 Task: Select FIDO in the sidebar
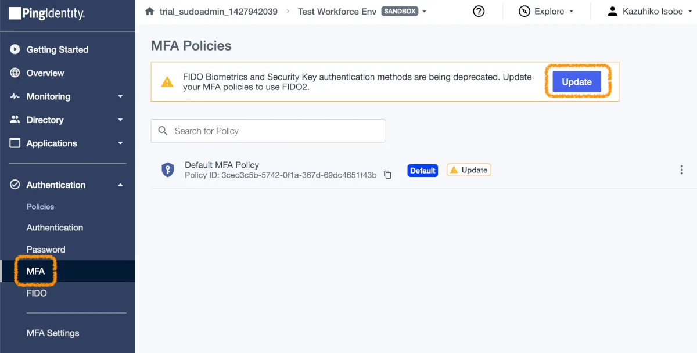[x=37, y=293]
